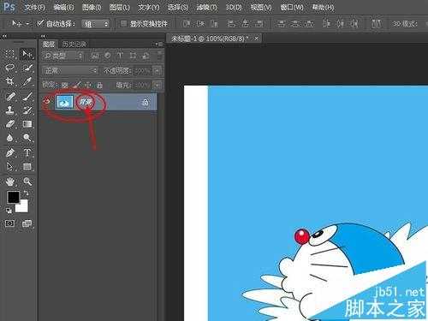The image size is (428, 321).
Task: Select the History Brush tool
Action: coord(27,110)
